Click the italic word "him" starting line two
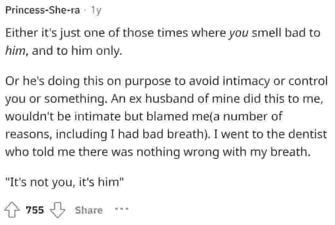 click(x=16, y=51)
